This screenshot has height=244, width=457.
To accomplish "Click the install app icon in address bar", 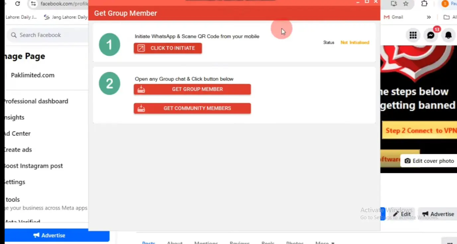I will coord(394,4).
